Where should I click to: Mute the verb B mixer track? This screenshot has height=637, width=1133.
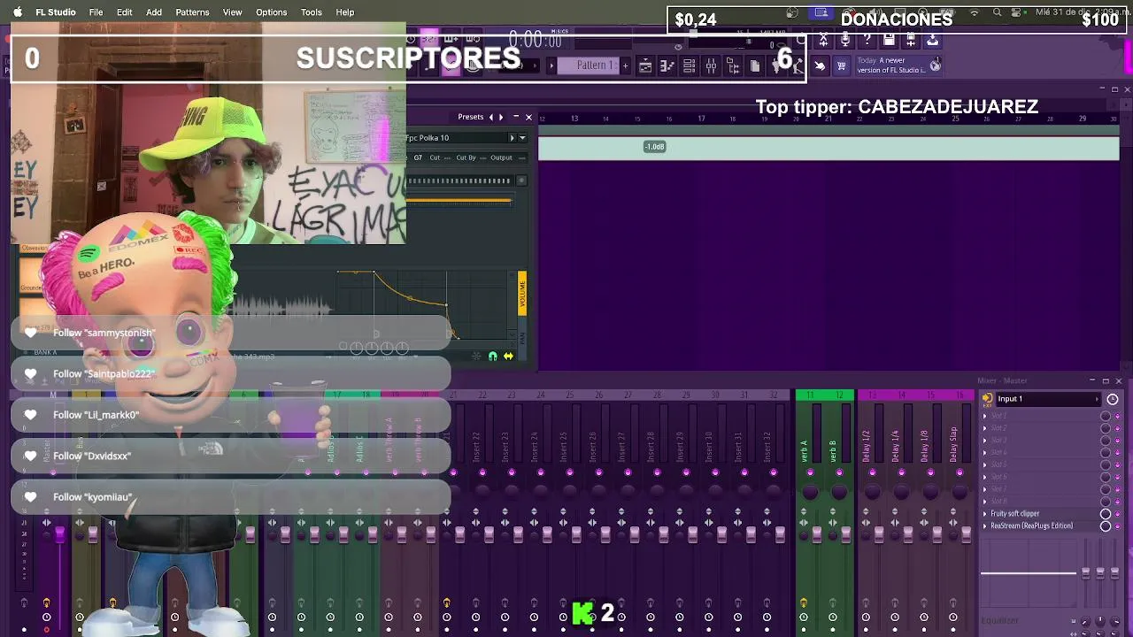839,472
